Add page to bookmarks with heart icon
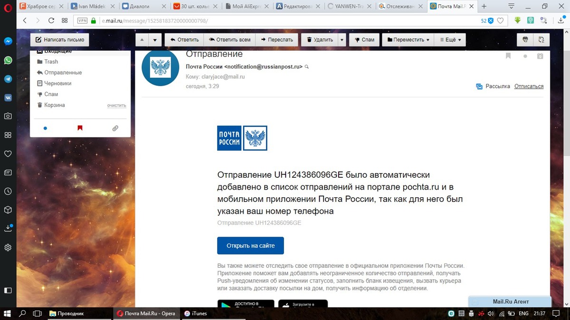 coord(500,21)
